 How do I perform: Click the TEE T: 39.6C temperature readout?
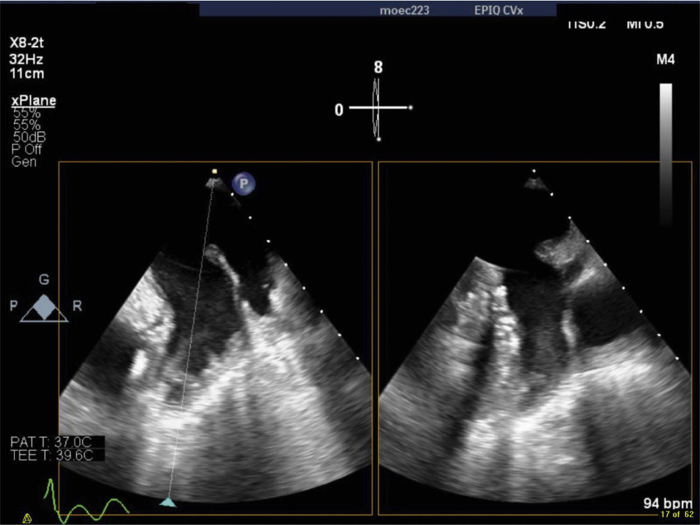point(52,455)
